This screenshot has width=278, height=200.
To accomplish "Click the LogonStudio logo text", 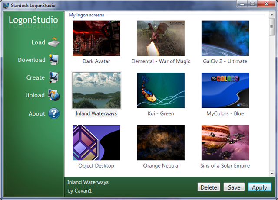I will [33, 20].
